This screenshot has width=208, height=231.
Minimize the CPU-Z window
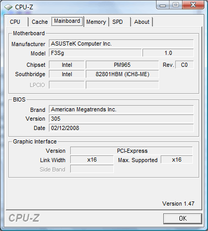pyautogui.click(x=163, y=5)
